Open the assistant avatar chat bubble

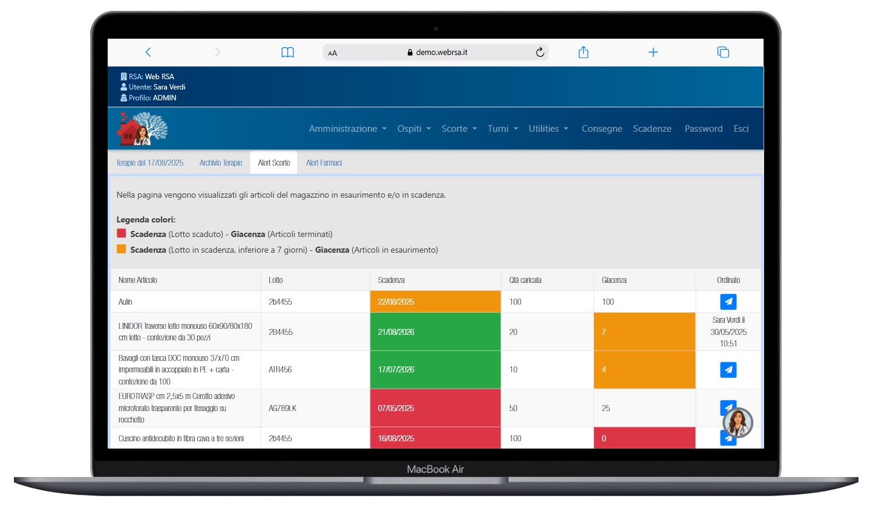tap(737, 423)
